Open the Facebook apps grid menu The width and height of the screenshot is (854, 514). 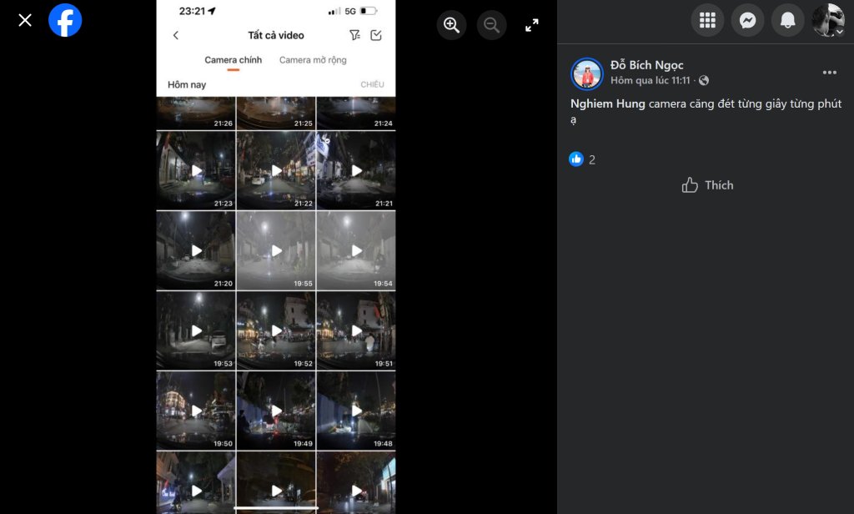[x=707, y=20]
